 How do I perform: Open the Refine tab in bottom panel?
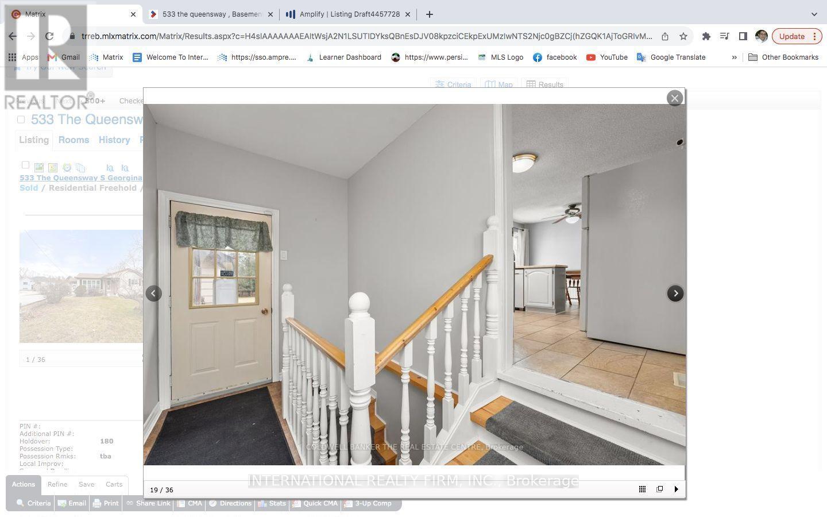tap(57, 484)
